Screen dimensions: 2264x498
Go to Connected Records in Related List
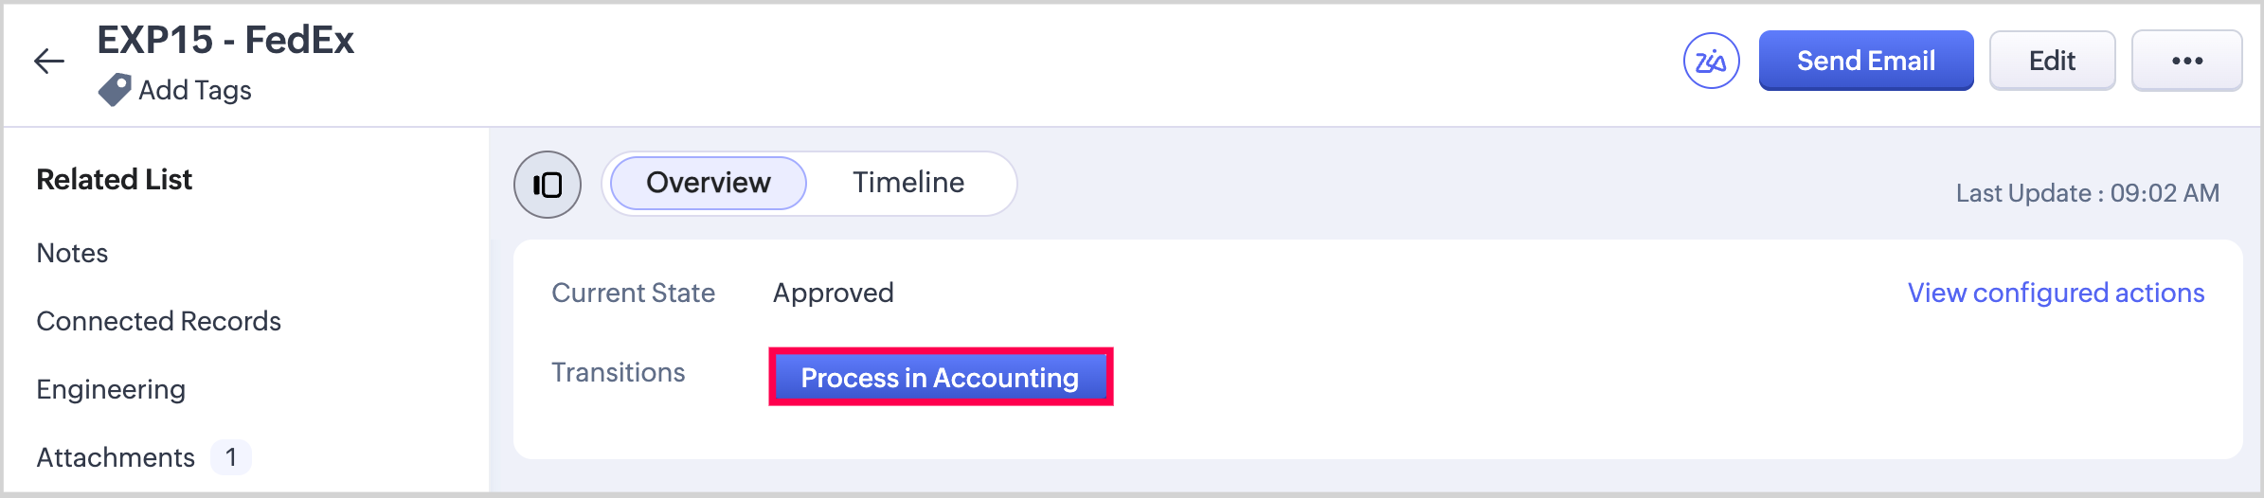click(158, 322)
